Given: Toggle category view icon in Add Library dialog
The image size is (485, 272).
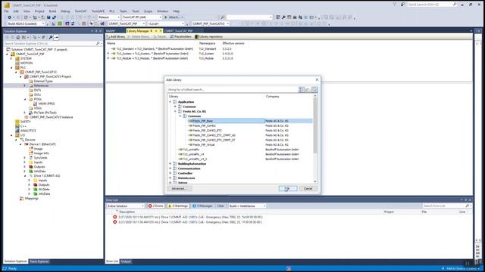Looking at the screenshot, I should click(302, 89).
